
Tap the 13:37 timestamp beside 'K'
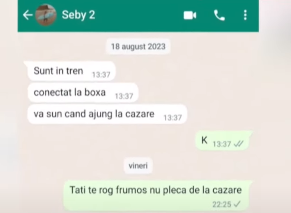click(x=222, y=144)
